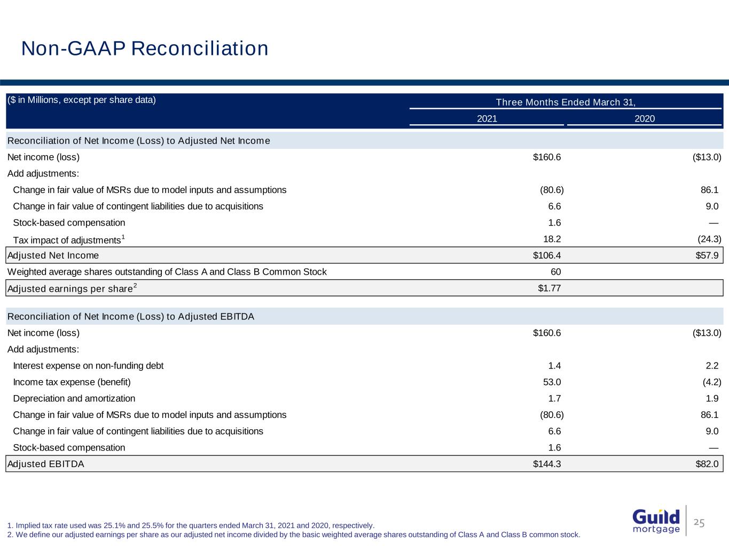
Task: Select the Three Months Ended March 31 header
Action: 566,102
